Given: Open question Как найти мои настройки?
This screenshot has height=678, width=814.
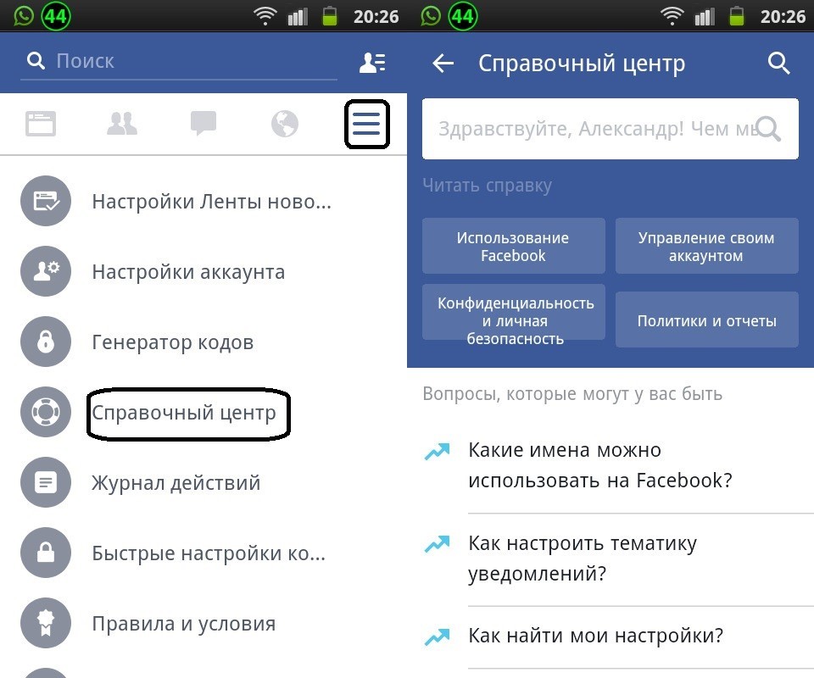Looking at the screenshot, I should click(595, 636).
